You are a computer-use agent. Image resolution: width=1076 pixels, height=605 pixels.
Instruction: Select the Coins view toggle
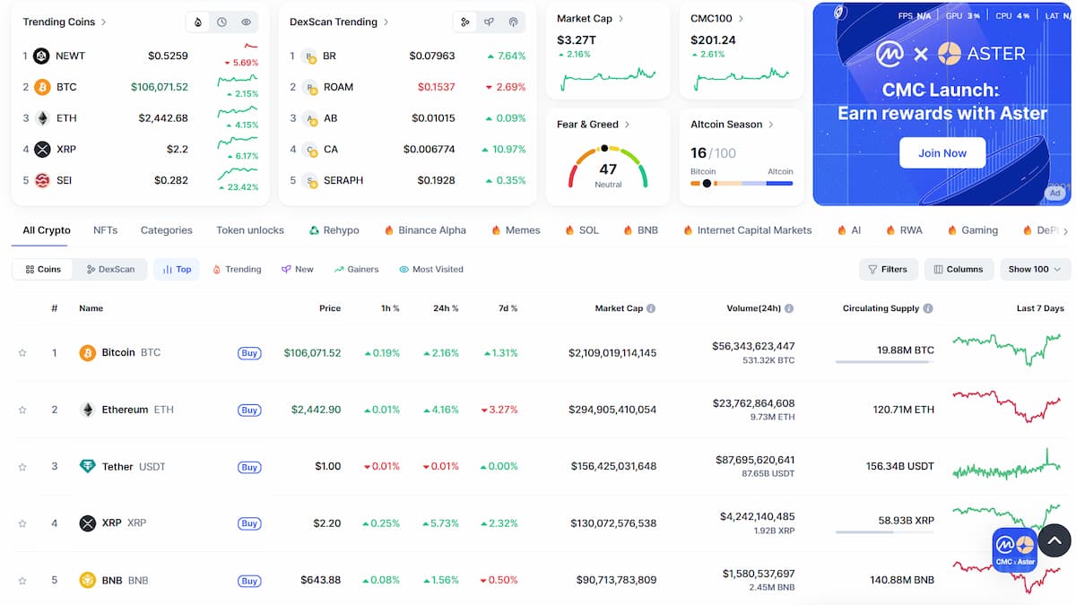[43, 269]
